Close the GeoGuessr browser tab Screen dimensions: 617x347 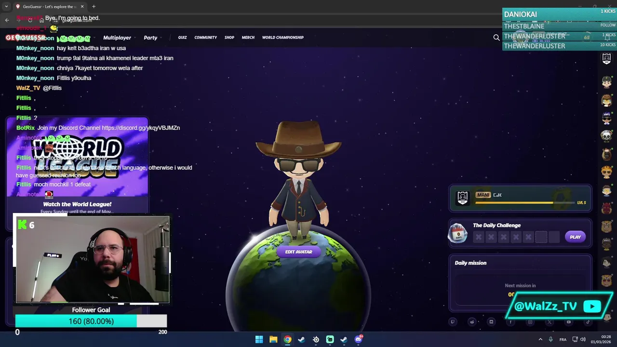point(82,7)
